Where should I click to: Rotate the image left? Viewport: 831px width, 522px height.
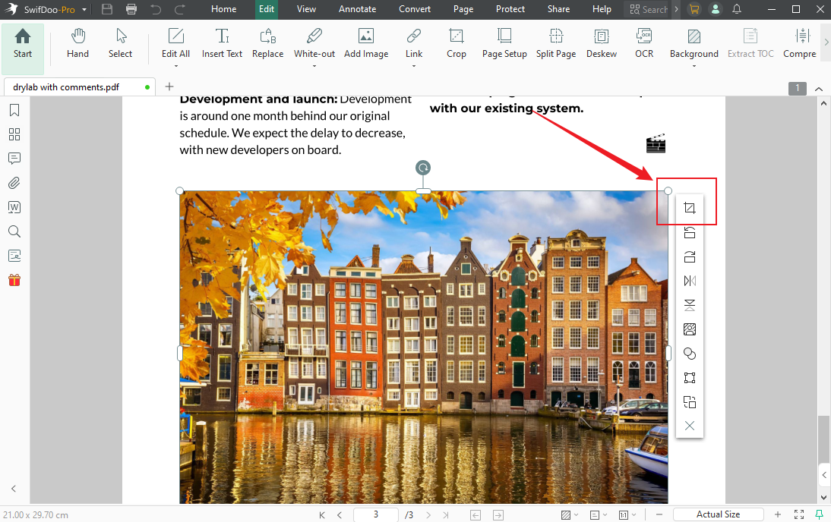(x=689, y=232)
